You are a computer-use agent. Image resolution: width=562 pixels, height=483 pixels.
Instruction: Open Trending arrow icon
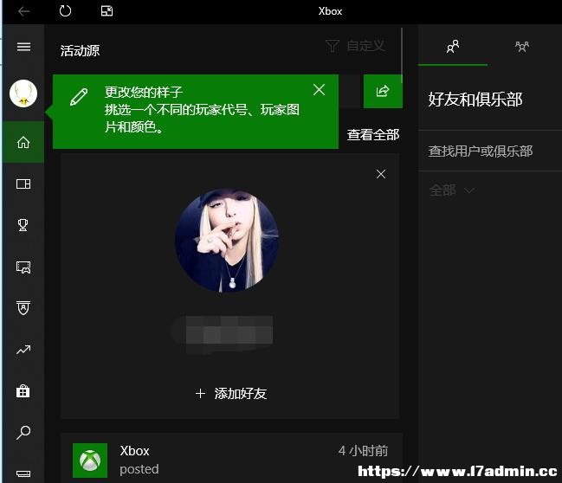click(x=23, y=350)
